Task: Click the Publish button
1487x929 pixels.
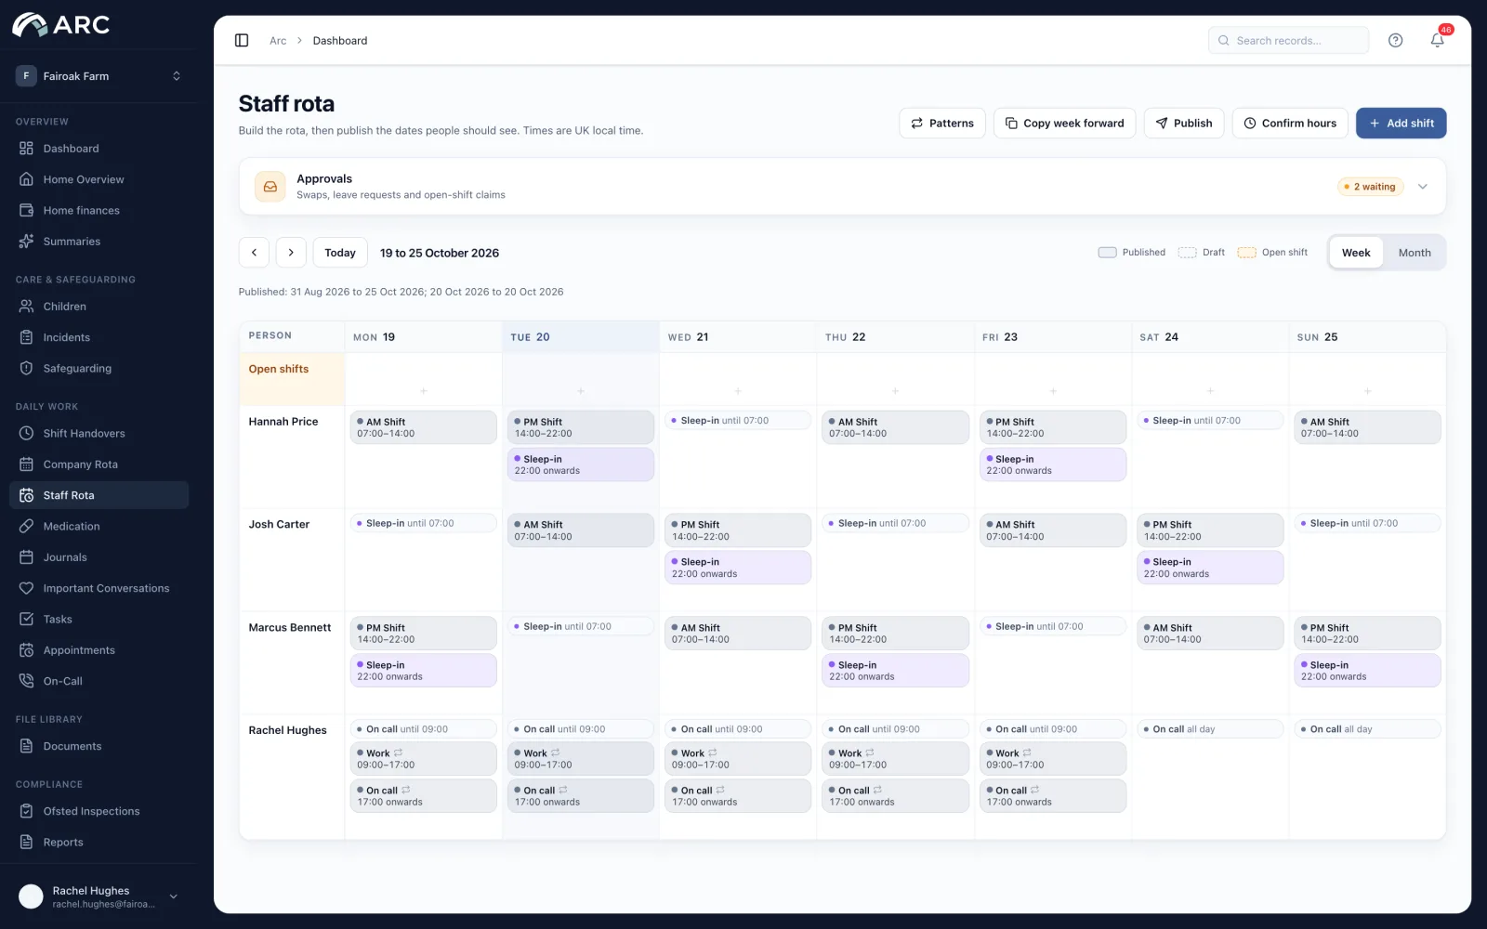Action: pos(1184,123)
